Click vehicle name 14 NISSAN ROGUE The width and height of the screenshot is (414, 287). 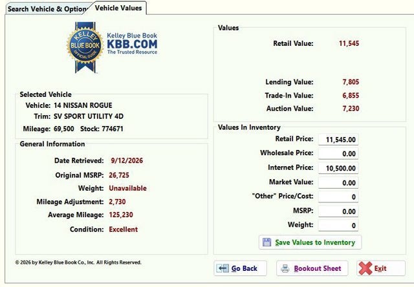pos(83,105)
